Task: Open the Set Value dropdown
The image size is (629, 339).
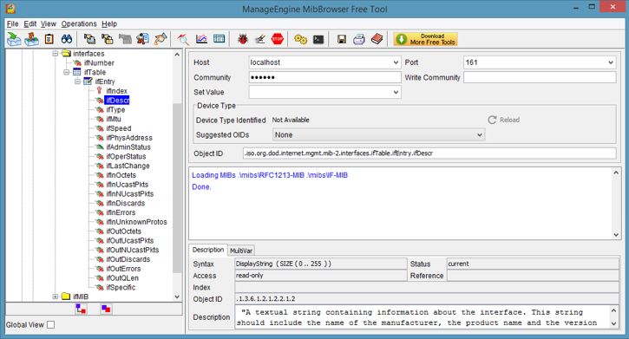Action: (396, 92)
